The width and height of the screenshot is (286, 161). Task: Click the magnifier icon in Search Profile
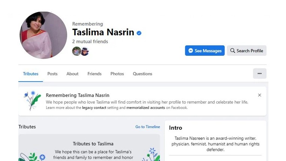232,51
